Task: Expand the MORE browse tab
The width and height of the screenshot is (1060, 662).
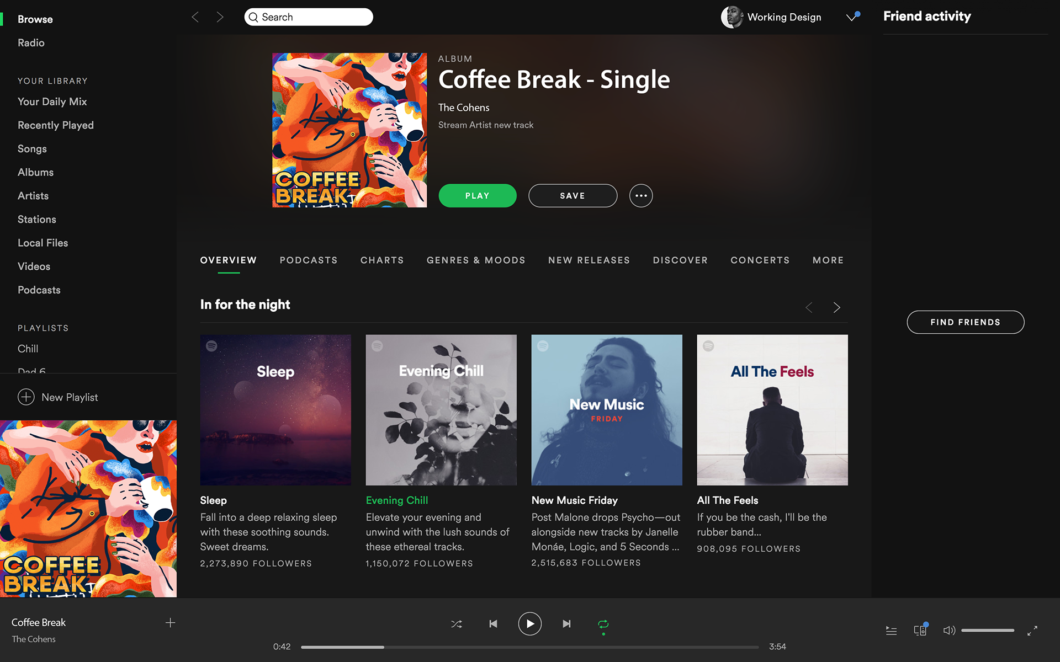Action: pos(828,260)
